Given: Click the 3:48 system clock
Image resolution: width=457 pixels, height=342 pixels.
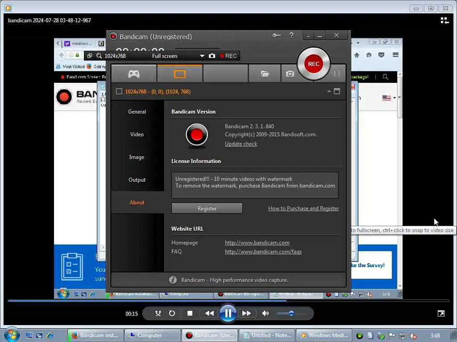Looking at the screenshot, I should [435, 336].
